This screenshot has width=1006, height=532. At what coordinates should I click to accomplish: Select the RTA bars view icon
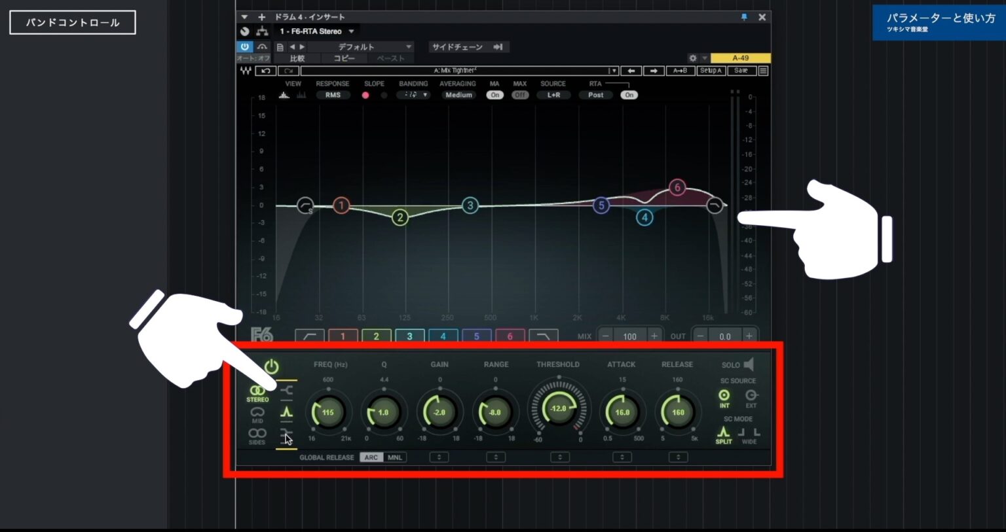301,95
